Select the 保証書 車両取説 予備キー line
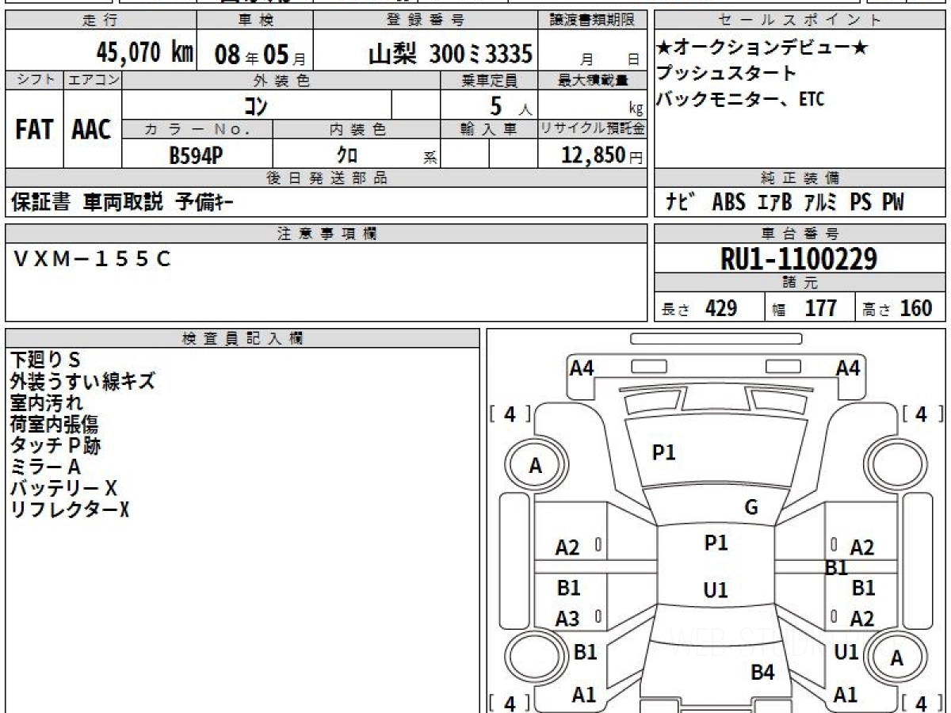The height and width of the screenshot is (713, 951). point(122,203)
